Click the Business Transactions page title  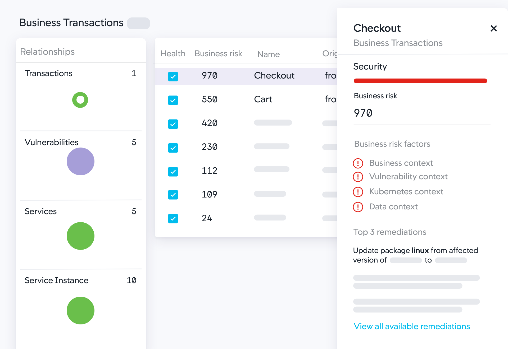tap(71, 23)
